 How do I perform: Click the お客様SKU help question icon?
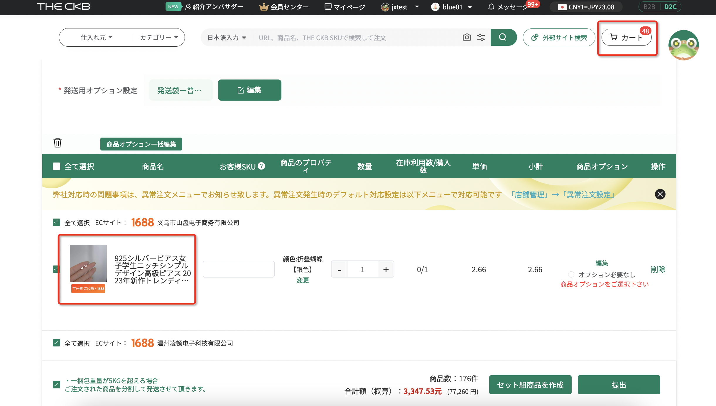pyautogui.click(x=261, y=166)
